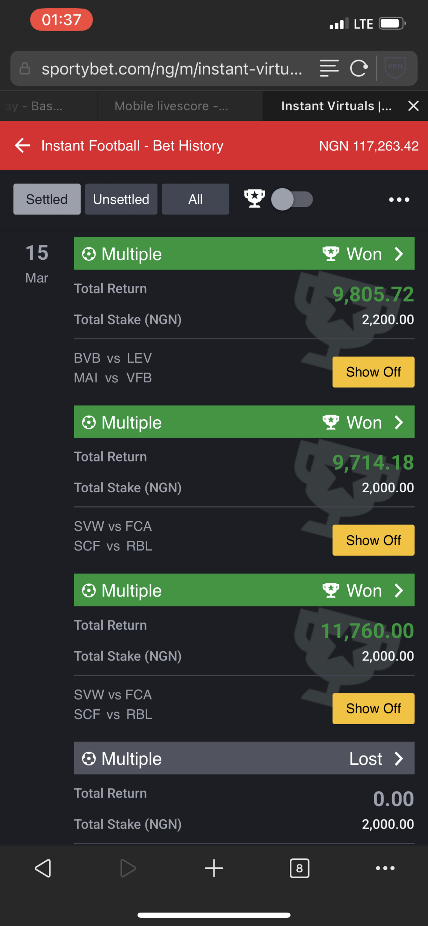Select the Unsettled filter
The image size is (428, 926).
pyautogui.click(x=121, y=199)
